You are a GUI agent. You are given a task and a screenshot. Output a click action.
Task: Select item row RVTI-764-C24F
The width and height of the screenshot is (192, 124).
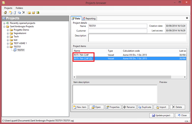(130, 55)
